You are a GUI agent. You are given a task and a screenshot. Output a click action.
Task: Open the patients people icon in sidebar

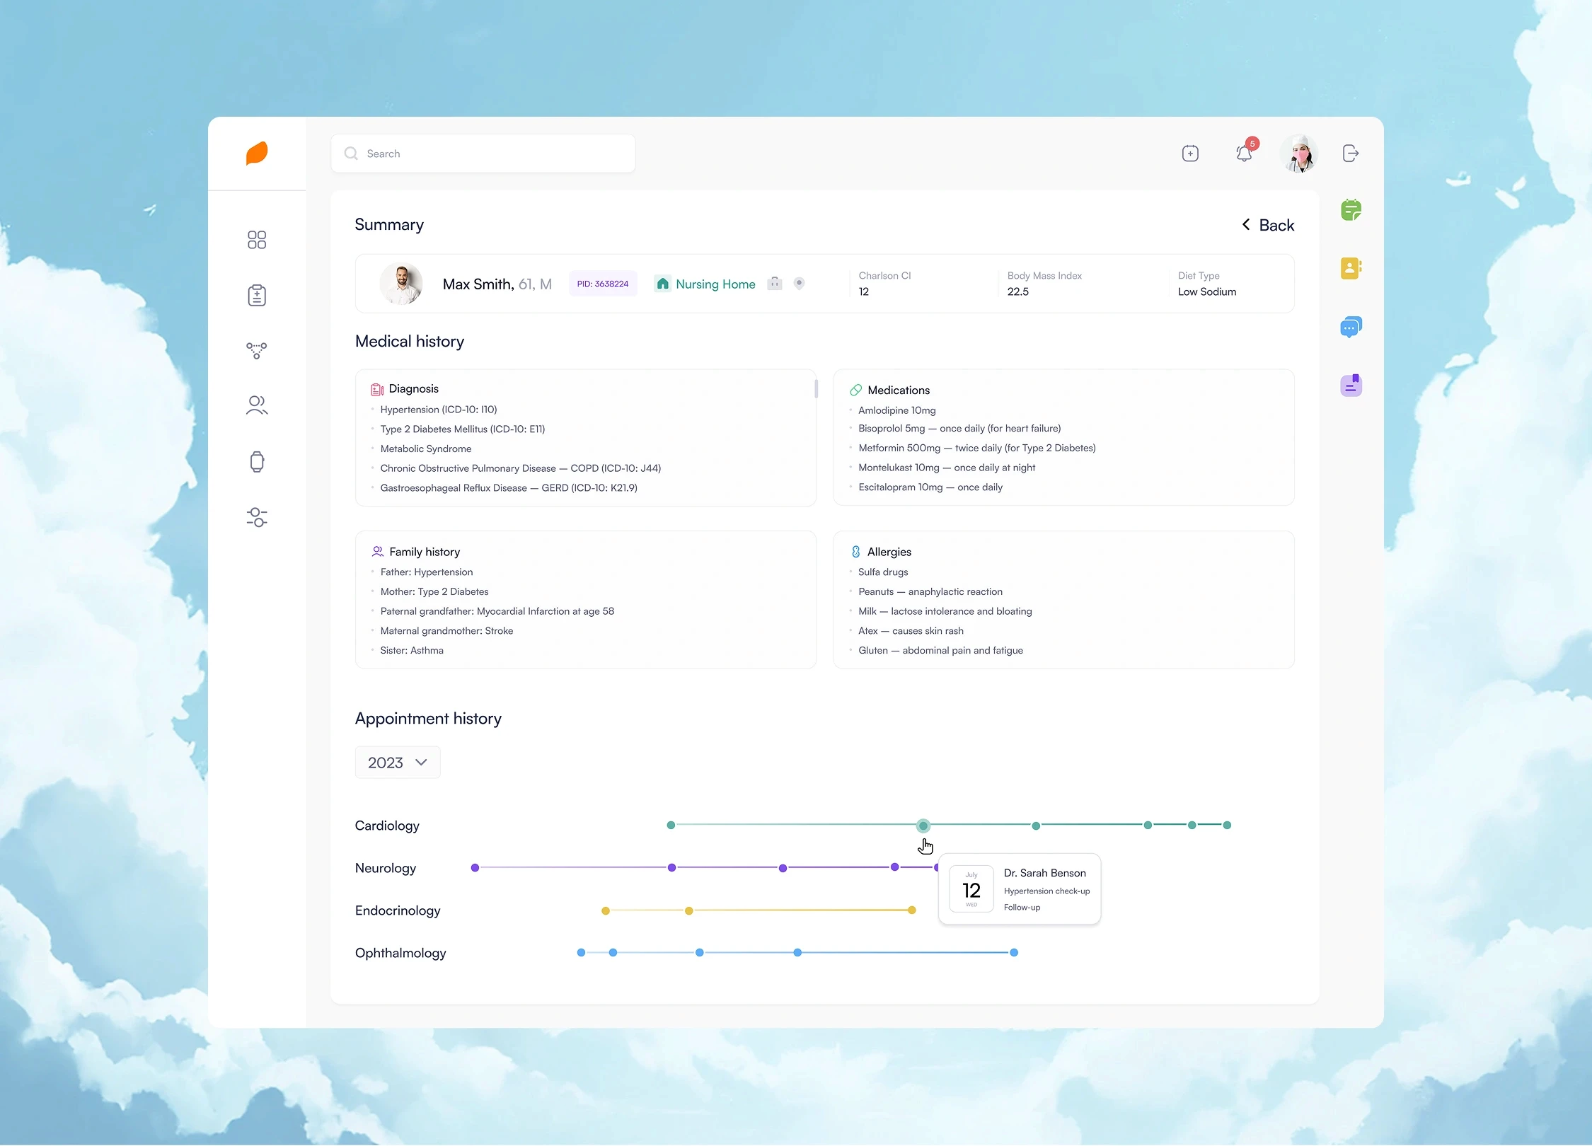[257, 405]
